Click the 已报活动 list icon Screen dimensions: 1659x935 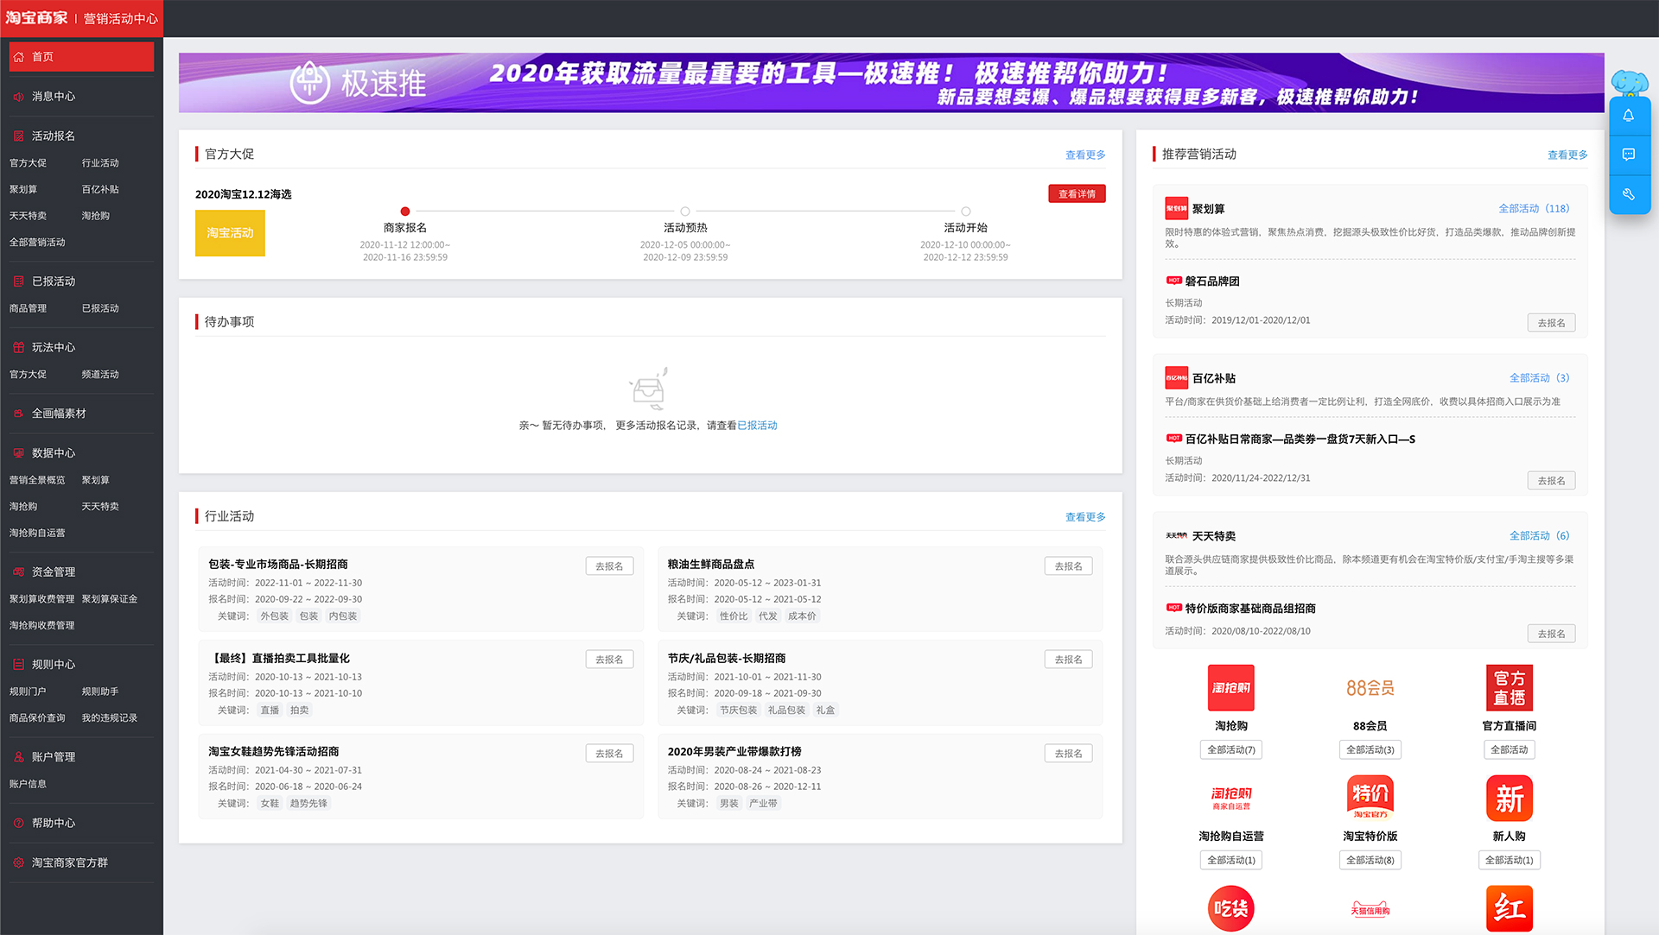click(18, 281)
